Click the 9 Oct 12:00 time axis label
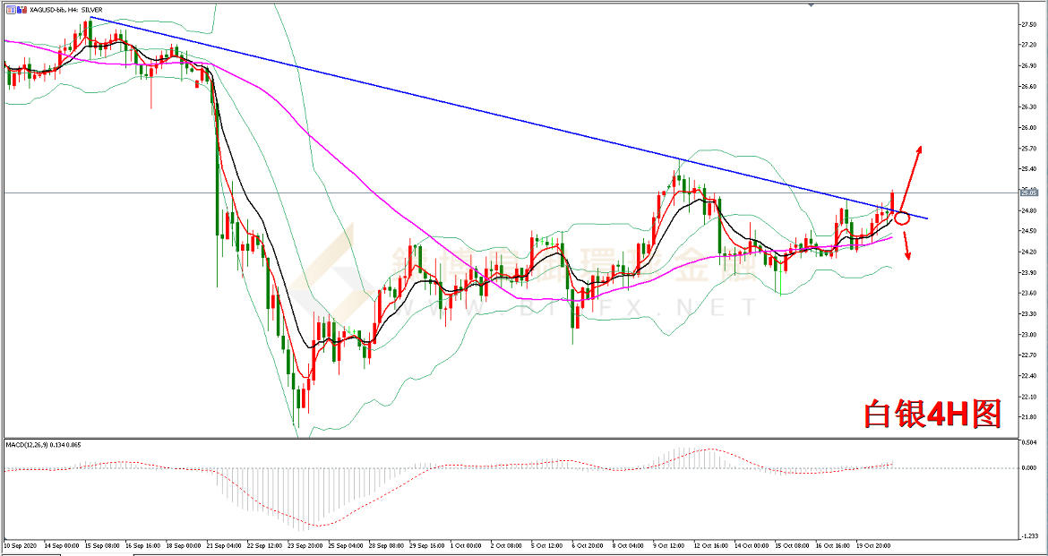This screenshot has height=556, width=1048. [x=670, y=543]
